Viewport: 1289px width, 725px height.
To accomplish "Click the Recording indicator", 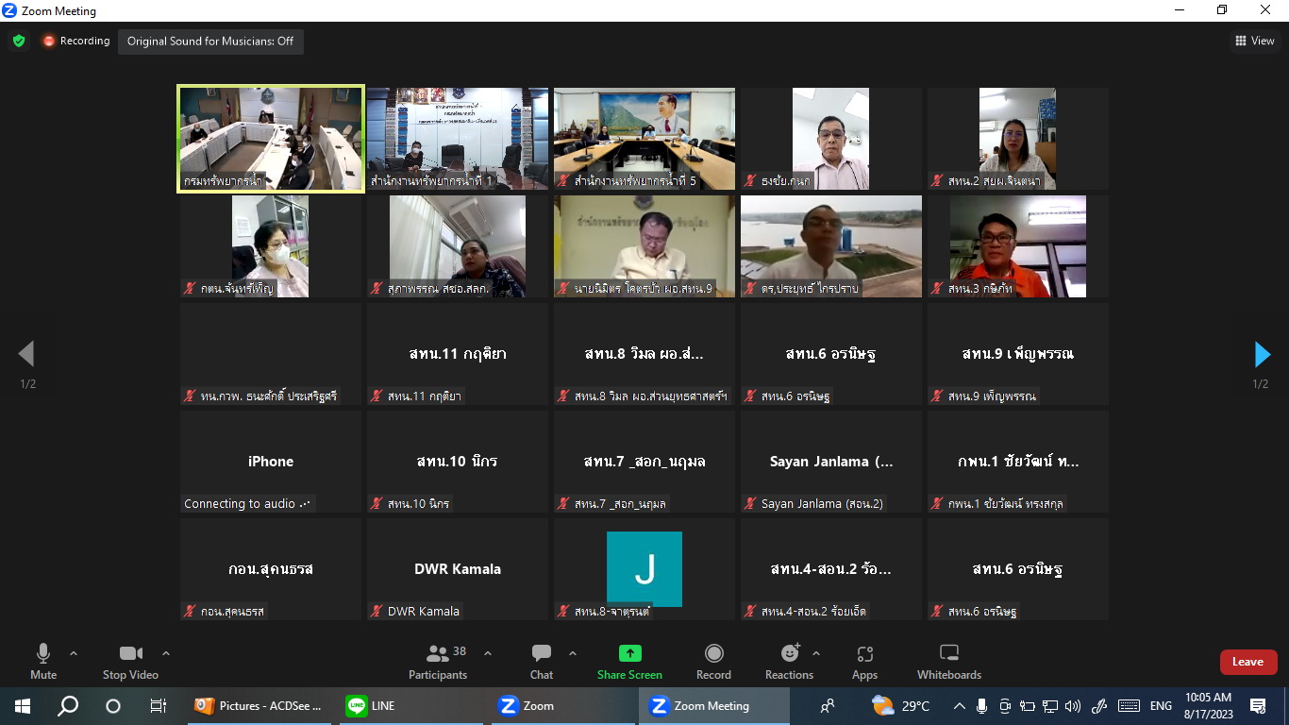I will [x=75, y=42].
